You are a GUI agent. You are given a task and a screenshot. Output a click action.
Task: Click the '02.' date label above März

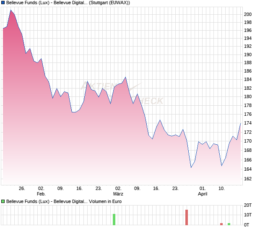[118, 189]
